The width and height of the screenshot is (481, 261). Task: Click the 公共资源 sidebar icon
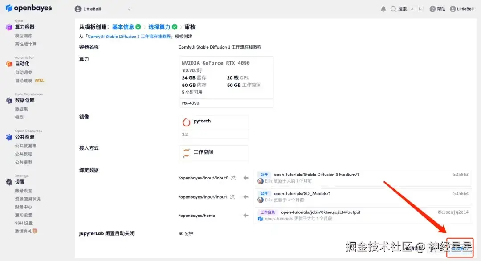(9, 137)
